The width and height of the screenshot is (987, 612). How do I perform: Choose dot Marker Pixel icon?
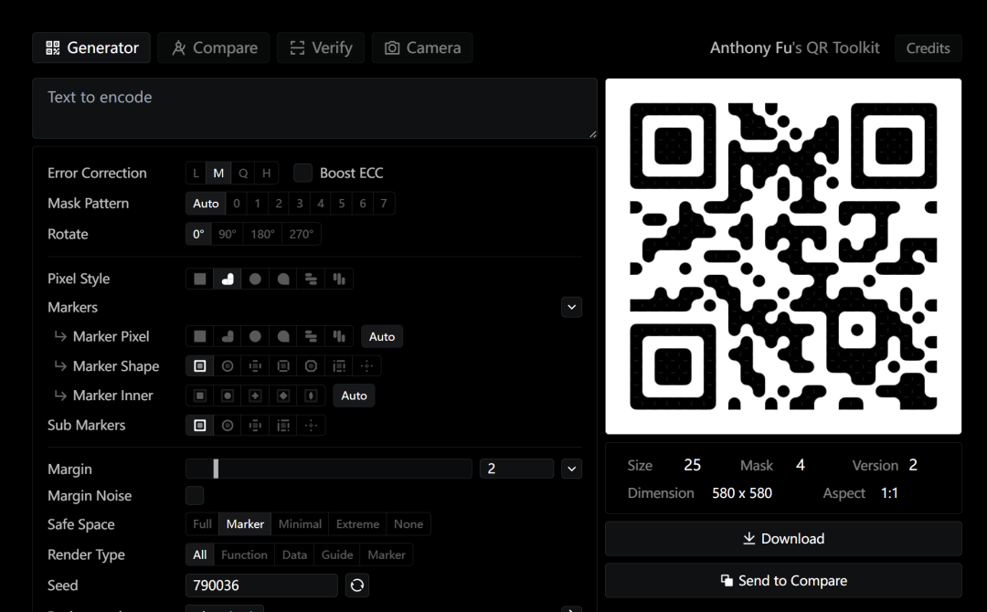(255, 336)
